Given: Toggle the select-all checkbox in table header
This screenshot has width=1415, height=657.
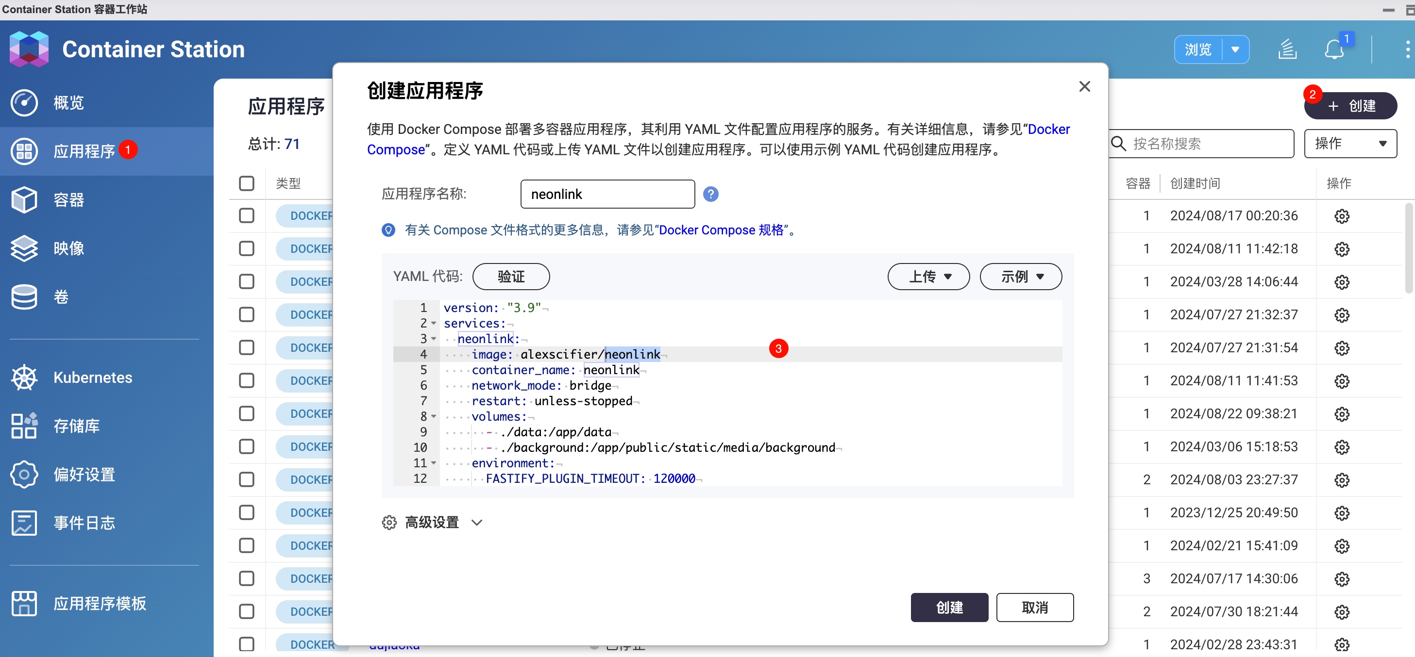Looking at the screenshot, I should pyautogui.click(x=247, y=183).
